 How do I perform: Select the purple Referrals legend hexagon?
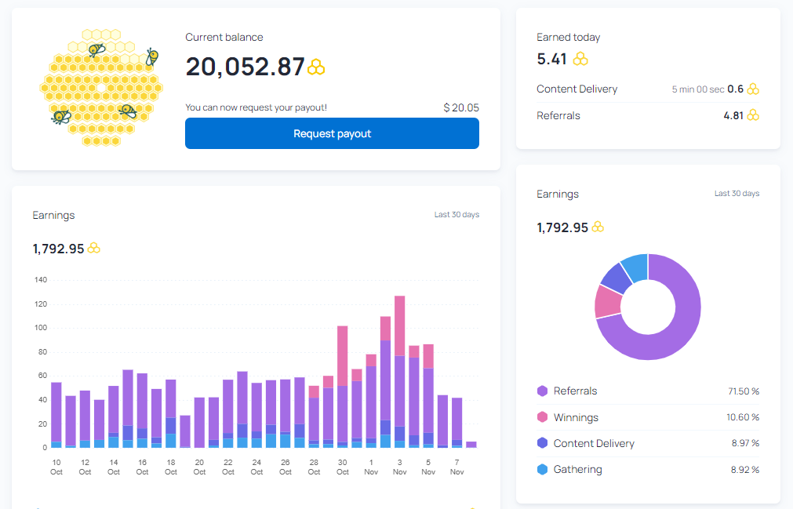542,391
